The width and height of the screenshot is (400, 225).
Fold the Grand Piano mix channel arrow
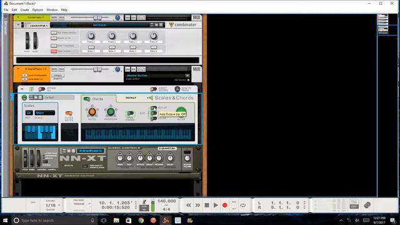18,69
